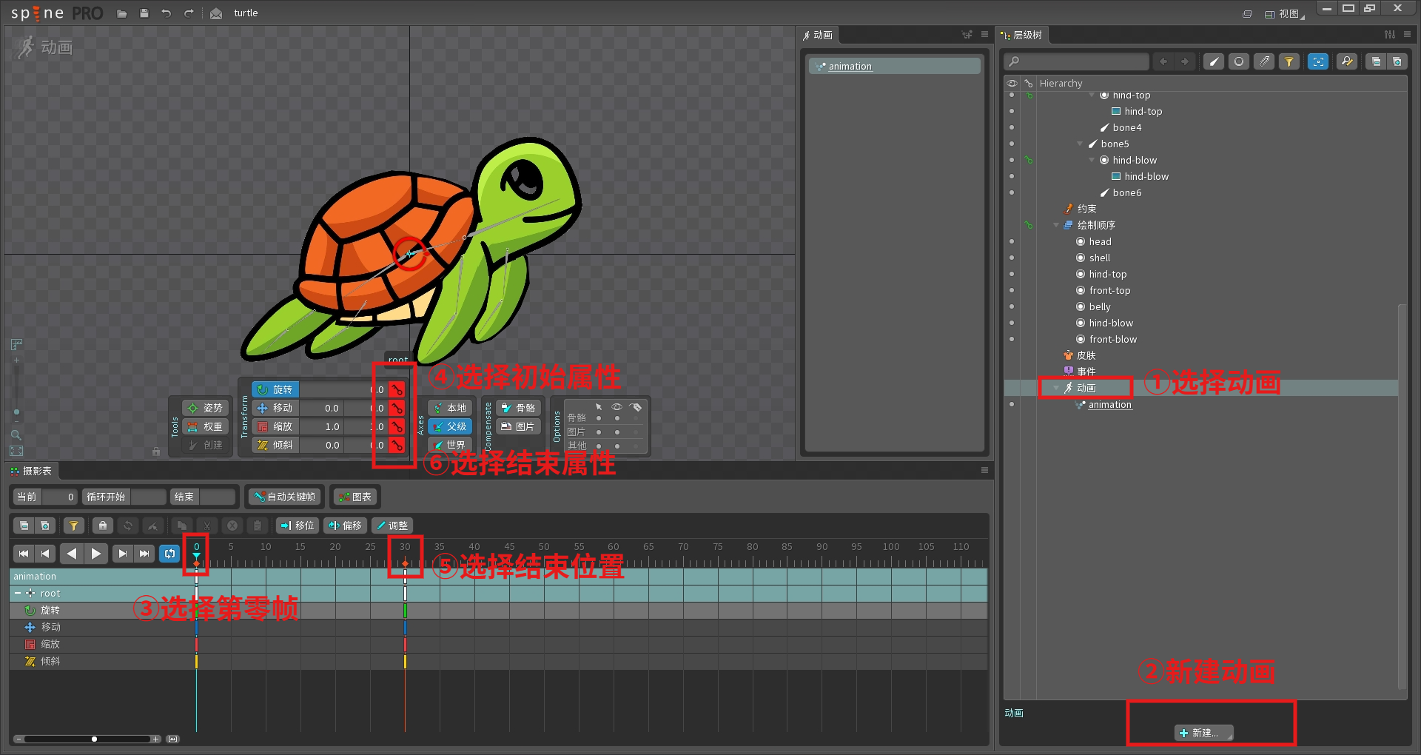
Task: Toggle 图片 image compensation
Action: (519, 426)
